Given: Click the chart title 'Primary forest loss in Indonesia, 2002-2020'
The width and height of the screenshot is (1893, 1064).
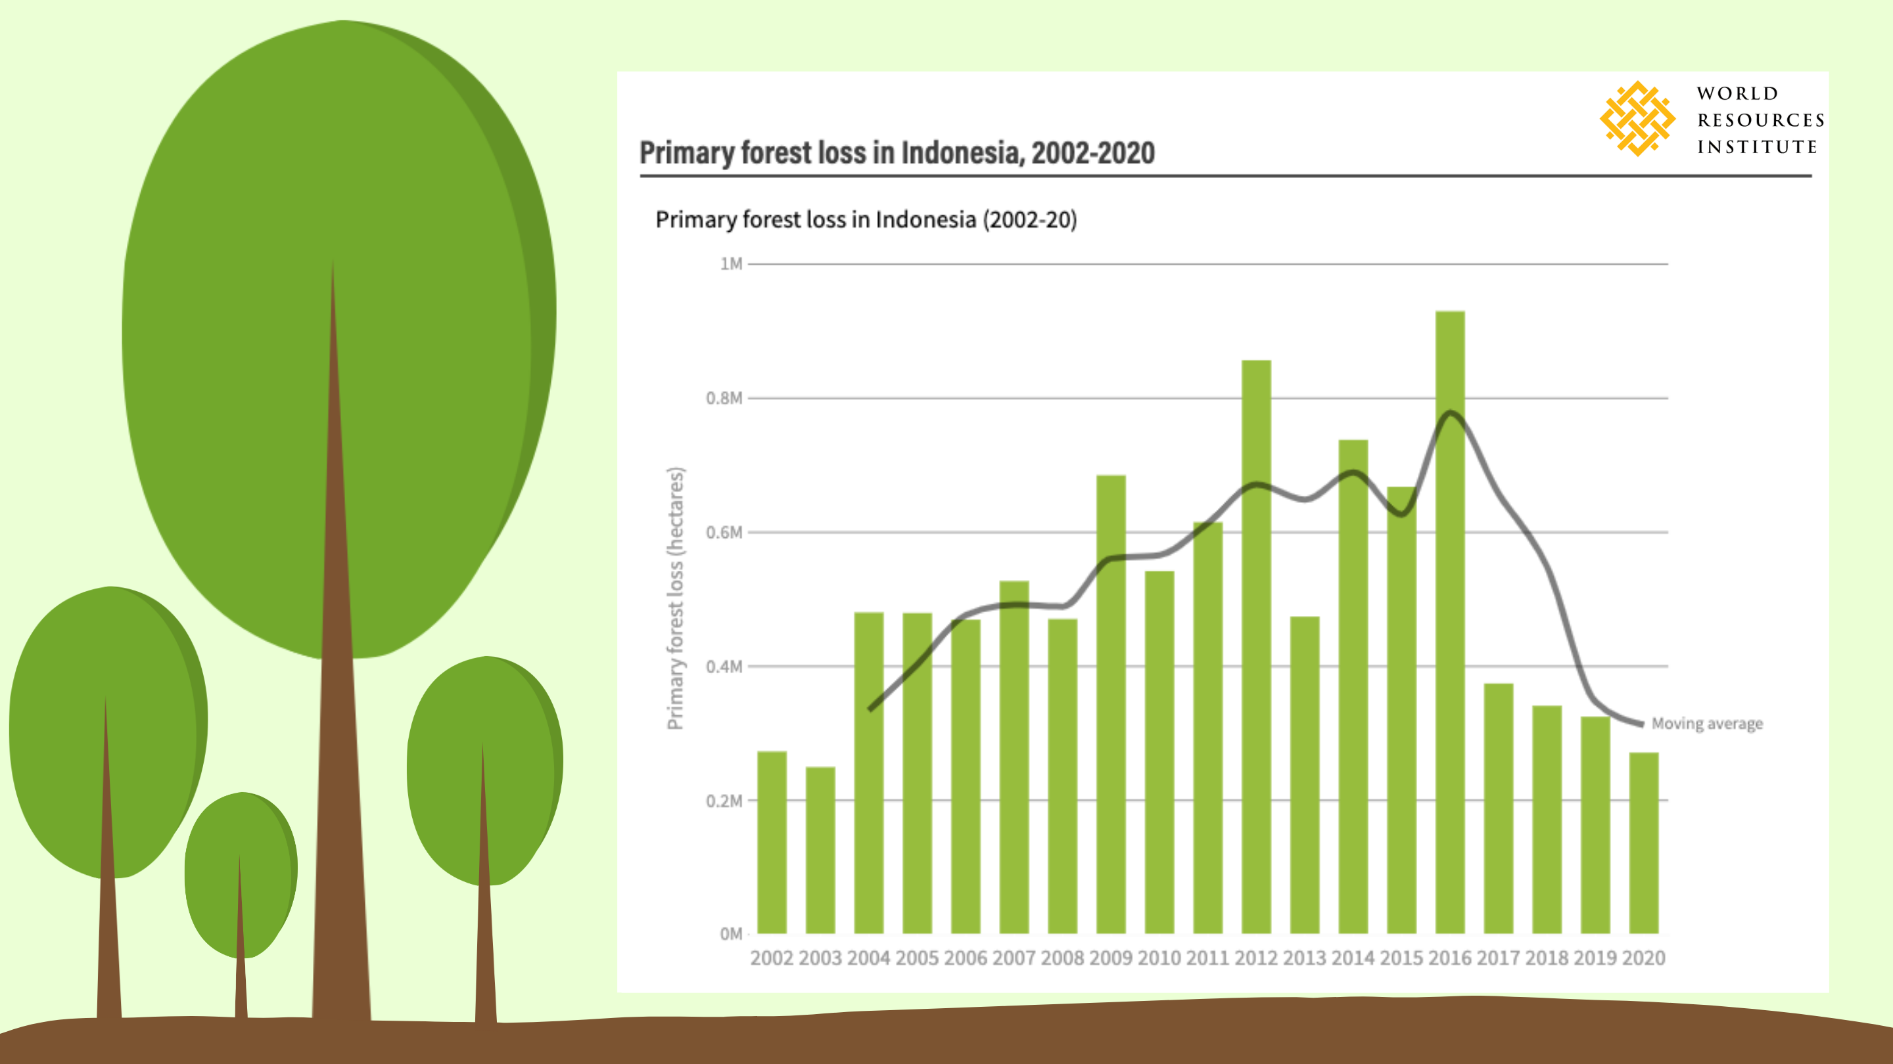Looking at the screenshot, I should (x=897, y=153).
